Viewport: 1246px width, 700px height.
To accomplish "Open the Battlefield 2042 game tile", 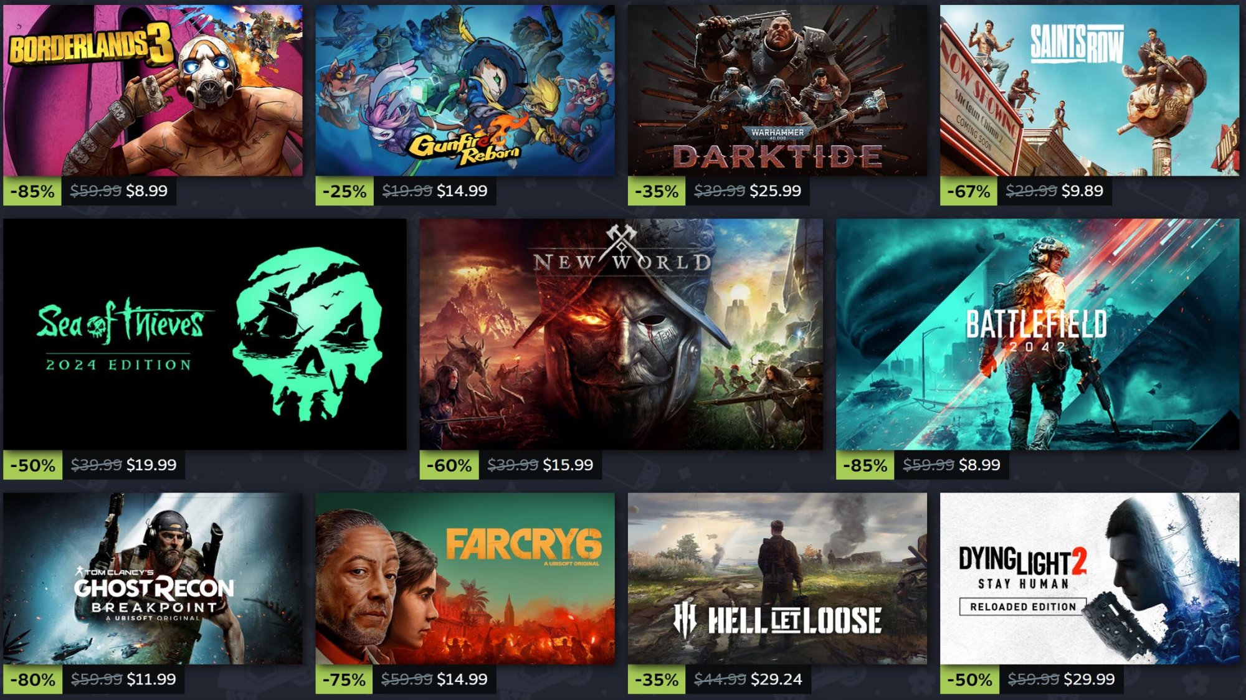I will tap(1037, 334).
